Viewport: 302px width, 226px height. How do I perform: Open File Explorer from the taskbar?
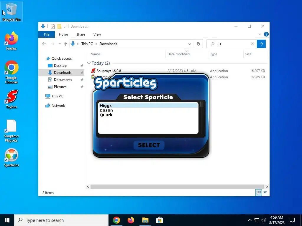tap(145, 220)
